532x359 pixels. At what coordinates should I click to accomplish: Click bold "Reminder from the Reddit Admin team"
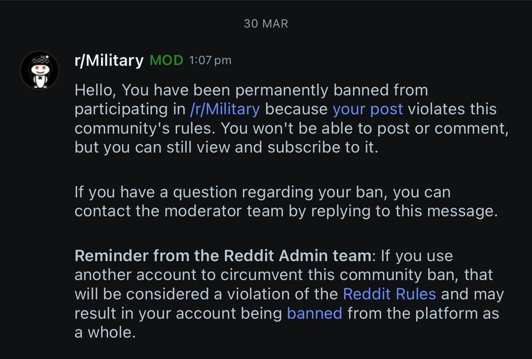tap(222, 256)
